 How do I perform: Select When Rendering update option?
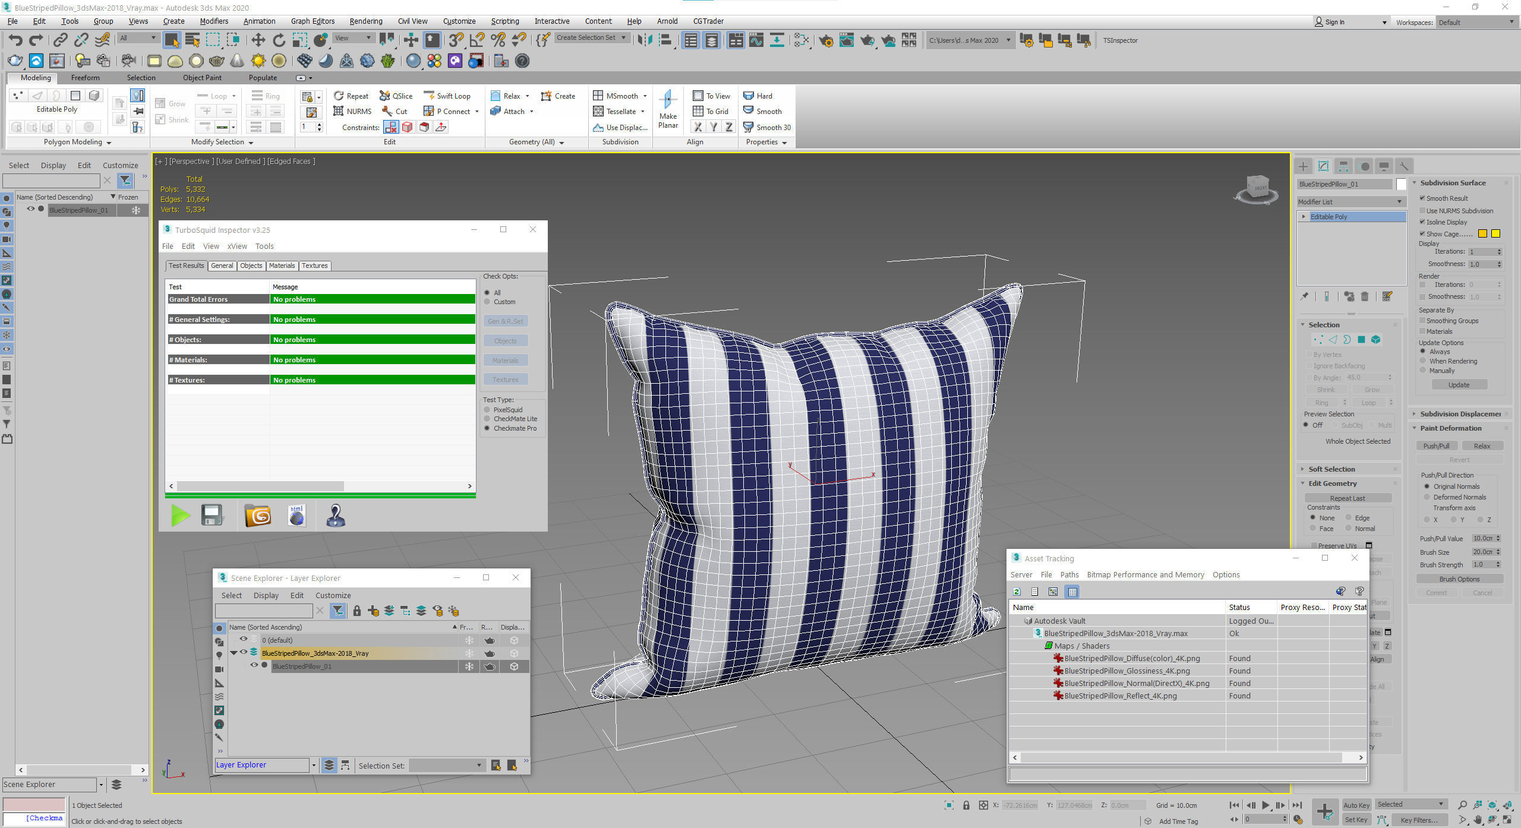pos(1423,361)
